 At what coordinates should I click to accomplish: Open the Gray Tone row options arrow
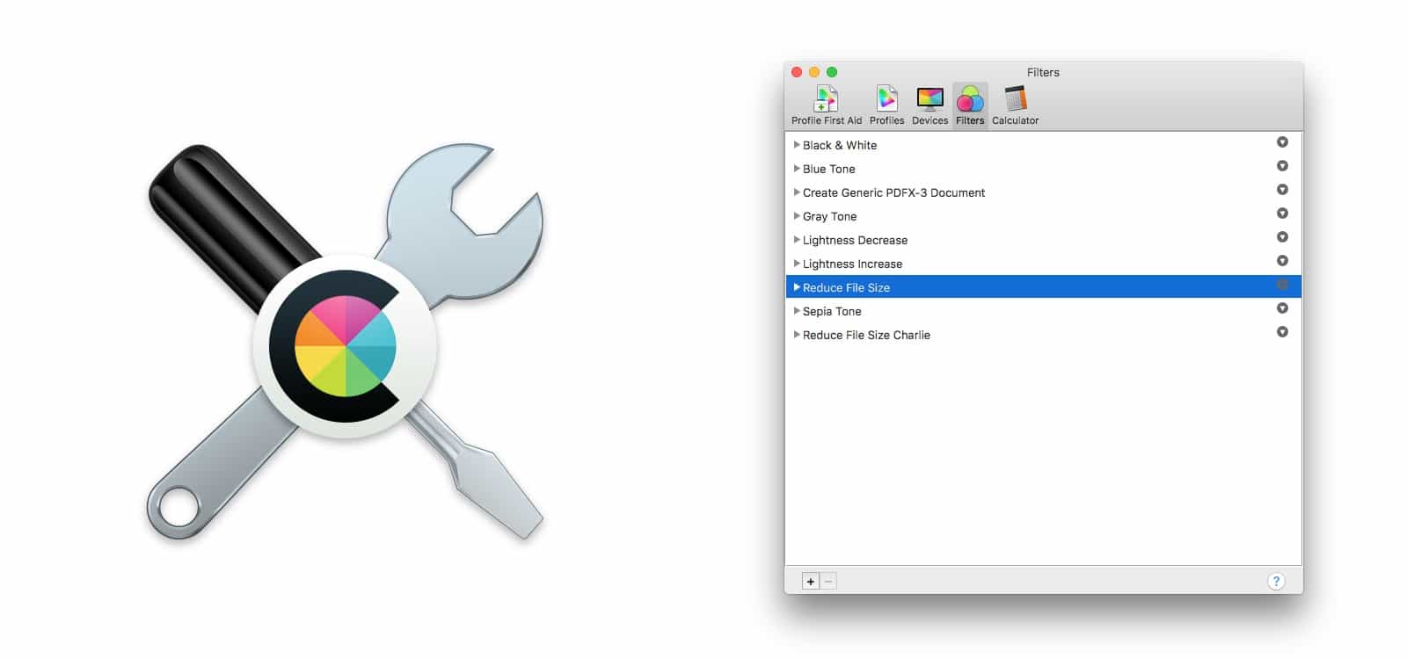click(1282, 214)
